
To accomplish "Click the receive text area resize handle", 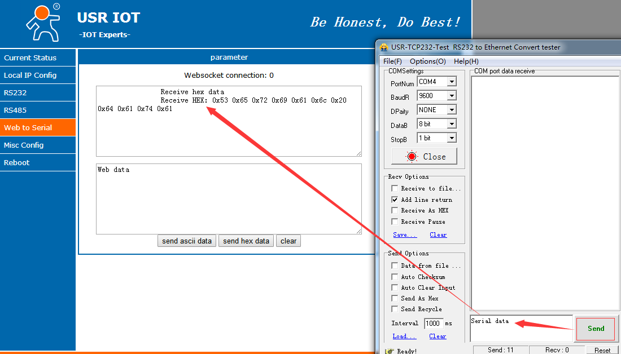I will click(358, 153).
